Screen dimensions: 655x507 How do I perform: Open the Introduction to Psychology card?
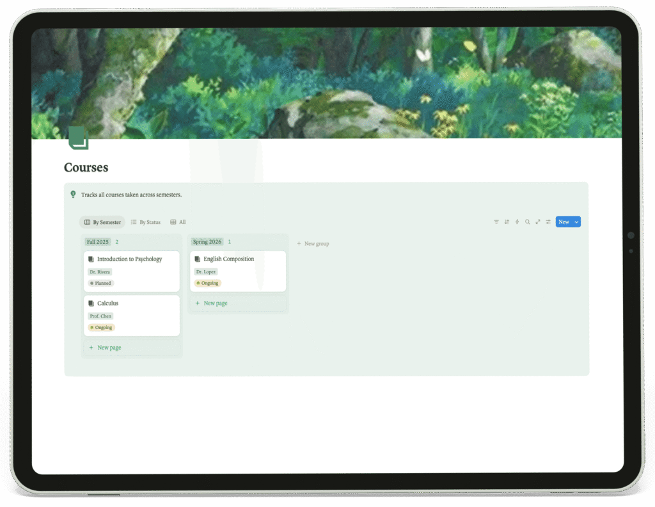tap(132, 271)
